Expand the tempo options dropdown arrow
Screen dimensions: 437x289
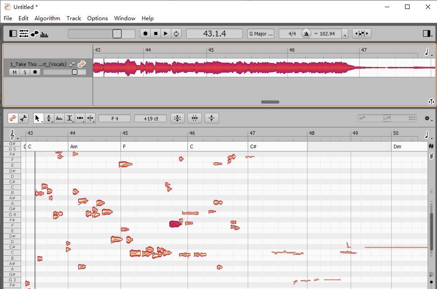tap(345, 35)
